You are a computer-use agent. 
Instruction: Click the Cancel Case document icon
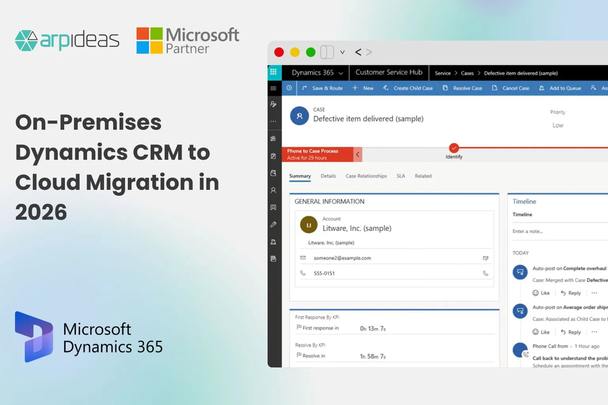tap(494, 88)
